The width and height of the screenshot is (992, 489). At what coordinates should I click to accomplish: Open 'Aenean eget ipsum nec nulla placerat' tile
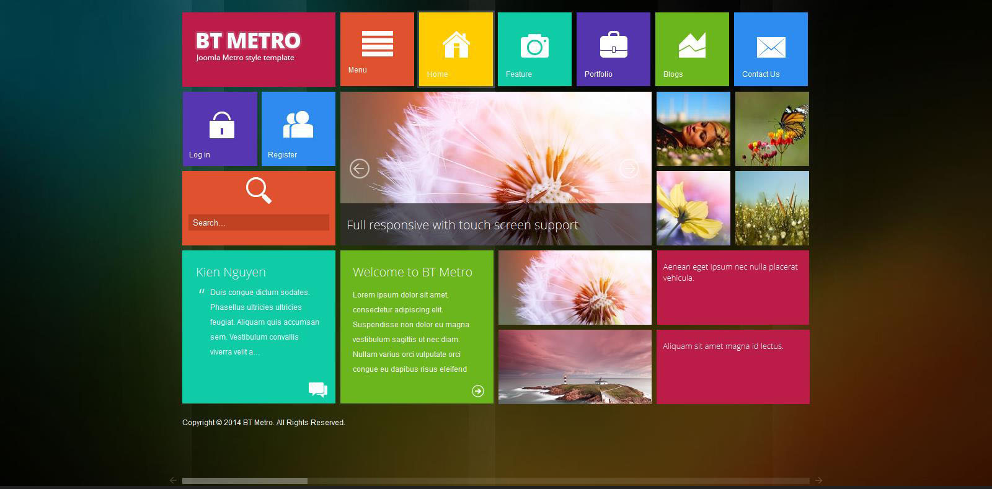pos(733,288)
